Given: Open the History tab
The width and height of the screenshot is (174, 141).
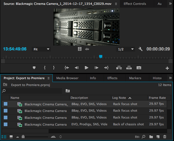Looking at the screenshot, I should click(x=157, y=78).
